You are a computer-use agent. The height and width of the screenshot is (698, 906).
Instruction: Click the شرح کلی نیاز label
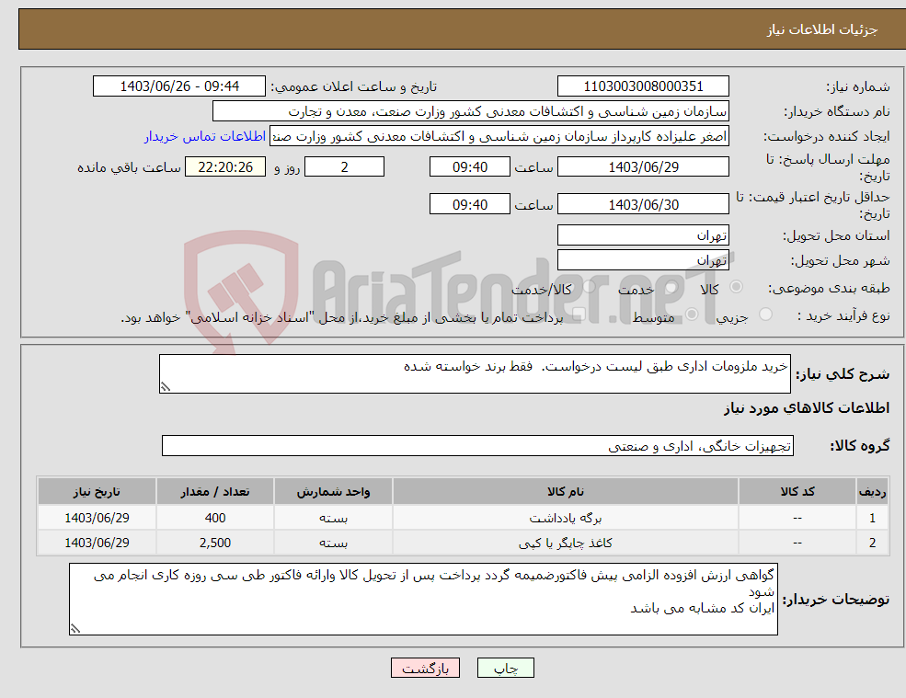[843, 374]
